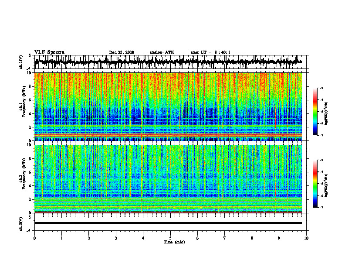The height and width of the screenshot is (267, 345).
Task: Click the "-3" tick on the ch.1 colorbar
Action: pyautogui.click(x=321, y=88)
